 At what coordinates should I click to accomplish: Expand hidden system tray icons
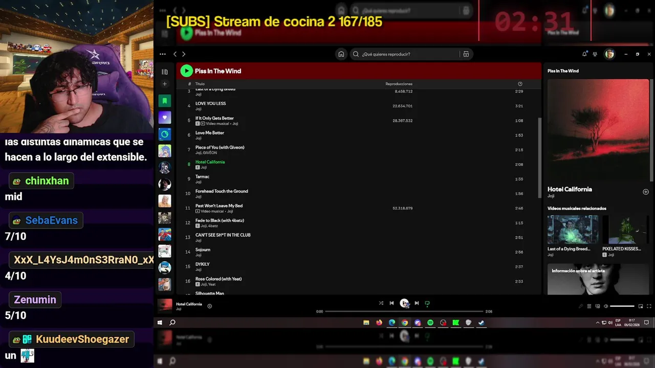[x=597, y=323]
